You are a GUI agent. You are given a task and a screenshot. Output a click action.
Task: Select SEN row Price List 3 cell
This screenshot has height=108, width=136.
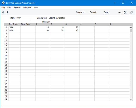[72, 31]
